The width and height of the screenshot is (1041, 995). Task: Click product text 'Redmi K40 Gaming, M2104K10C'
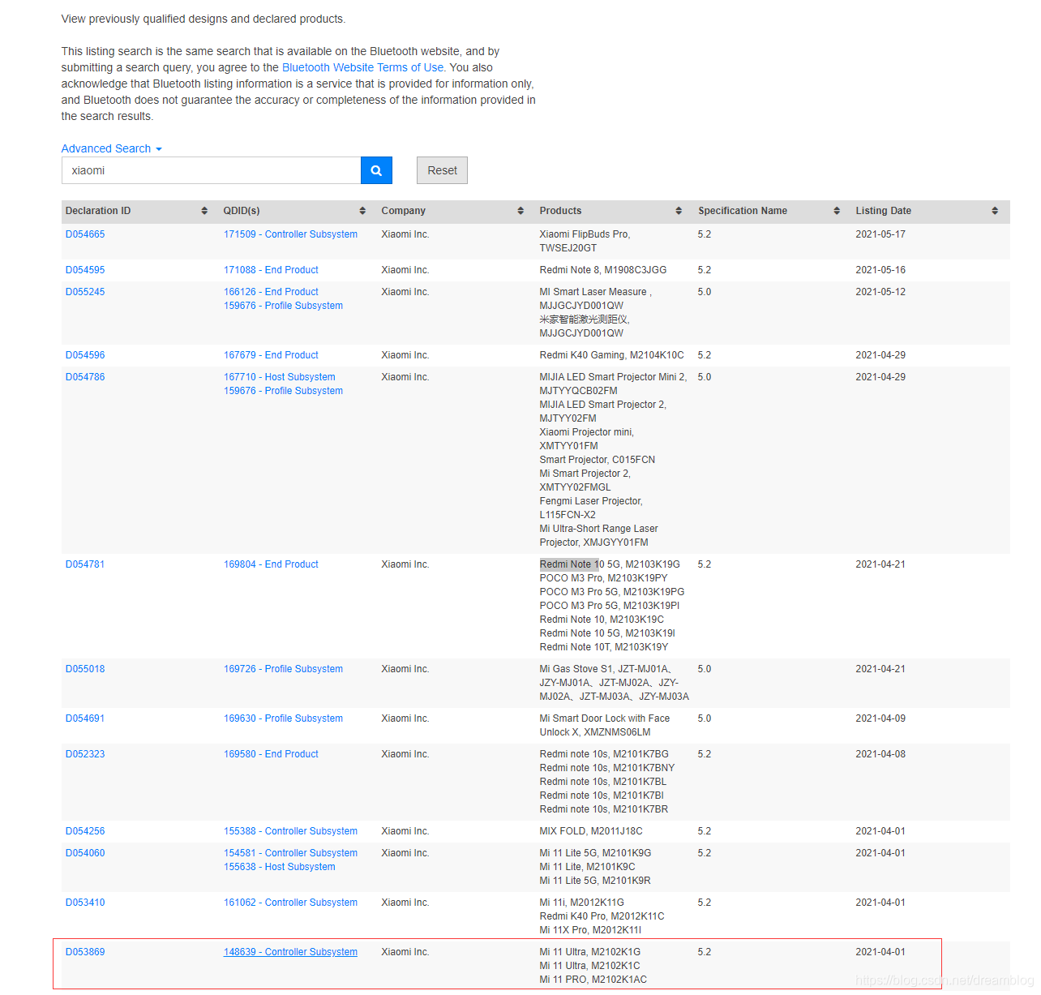611,355
